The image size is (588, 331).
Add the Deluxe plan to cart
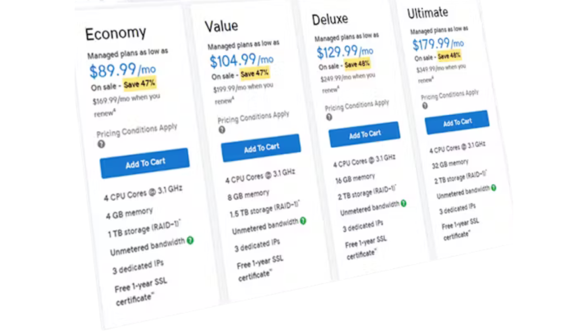364,134
